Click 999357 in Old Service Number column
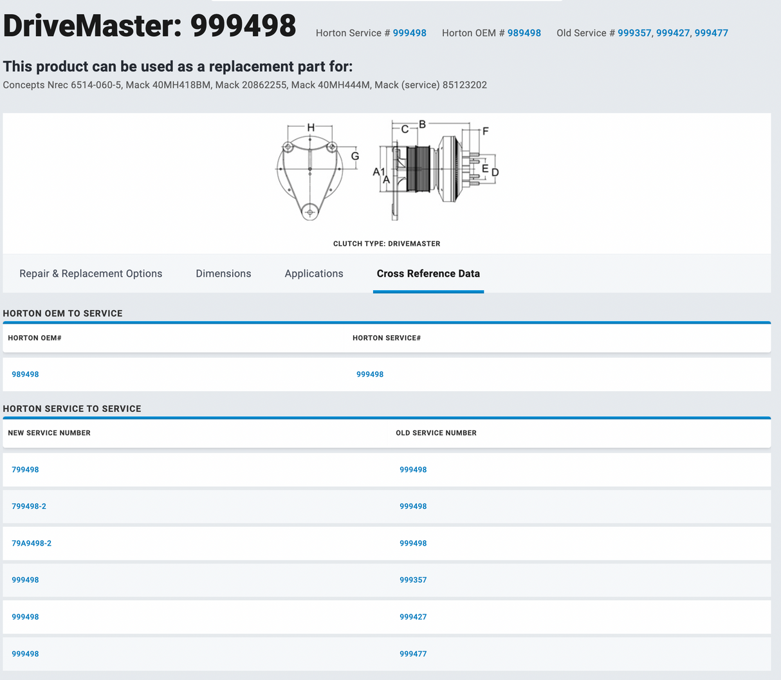 (x=413, y=580)
